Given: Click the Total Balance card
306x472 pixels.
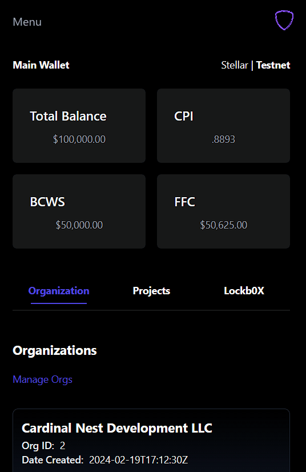Looking at the screenshot, I should (x=79, y=126).
